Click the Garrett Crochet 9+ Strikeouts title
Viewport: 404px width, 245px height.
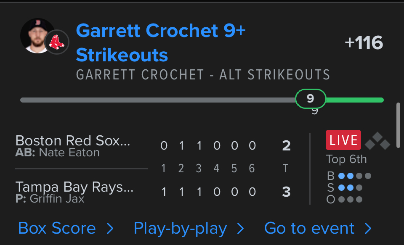[161, 42]
